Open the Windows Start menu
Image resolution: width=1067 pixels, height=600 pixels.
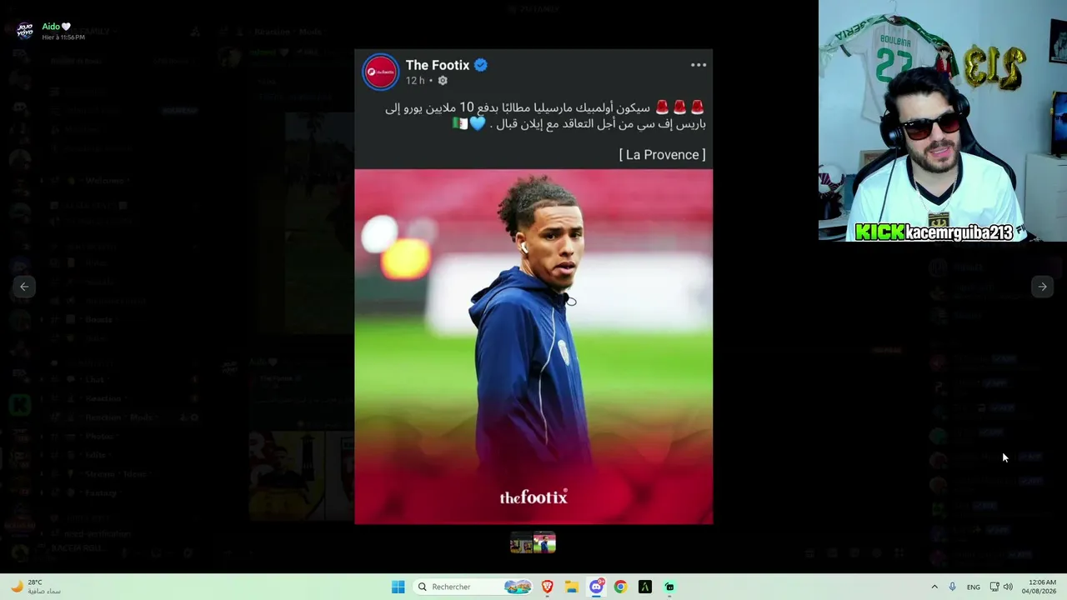point(398,587)
